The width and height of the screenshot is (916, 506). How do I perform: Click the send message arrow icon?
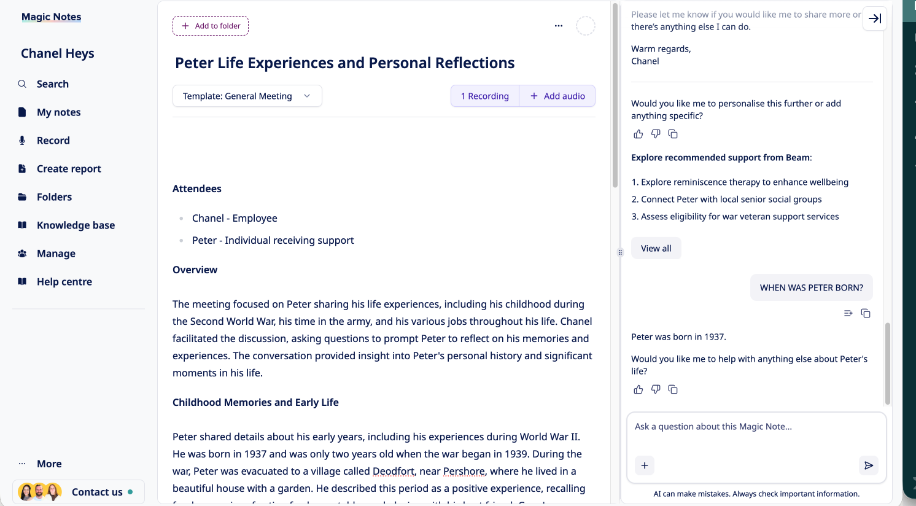pyautogui.click(x=868, y=465)
